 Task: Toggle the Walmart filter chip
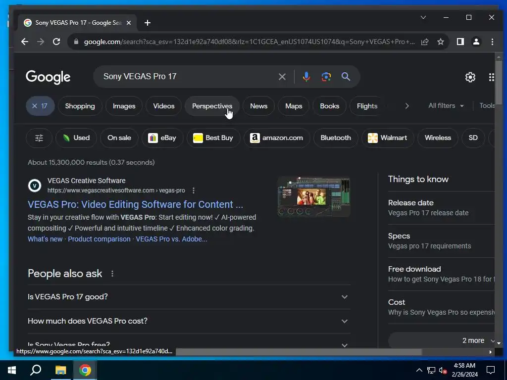pyautogui.click(x=388, y=138)
